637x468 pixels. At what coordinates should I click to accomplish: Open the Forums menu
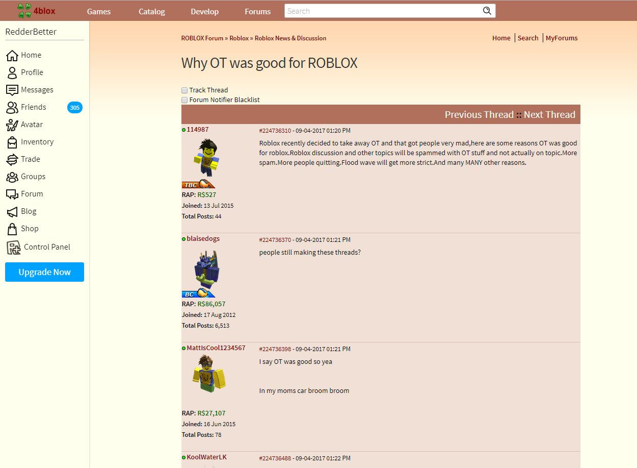(x=258, y=11)
